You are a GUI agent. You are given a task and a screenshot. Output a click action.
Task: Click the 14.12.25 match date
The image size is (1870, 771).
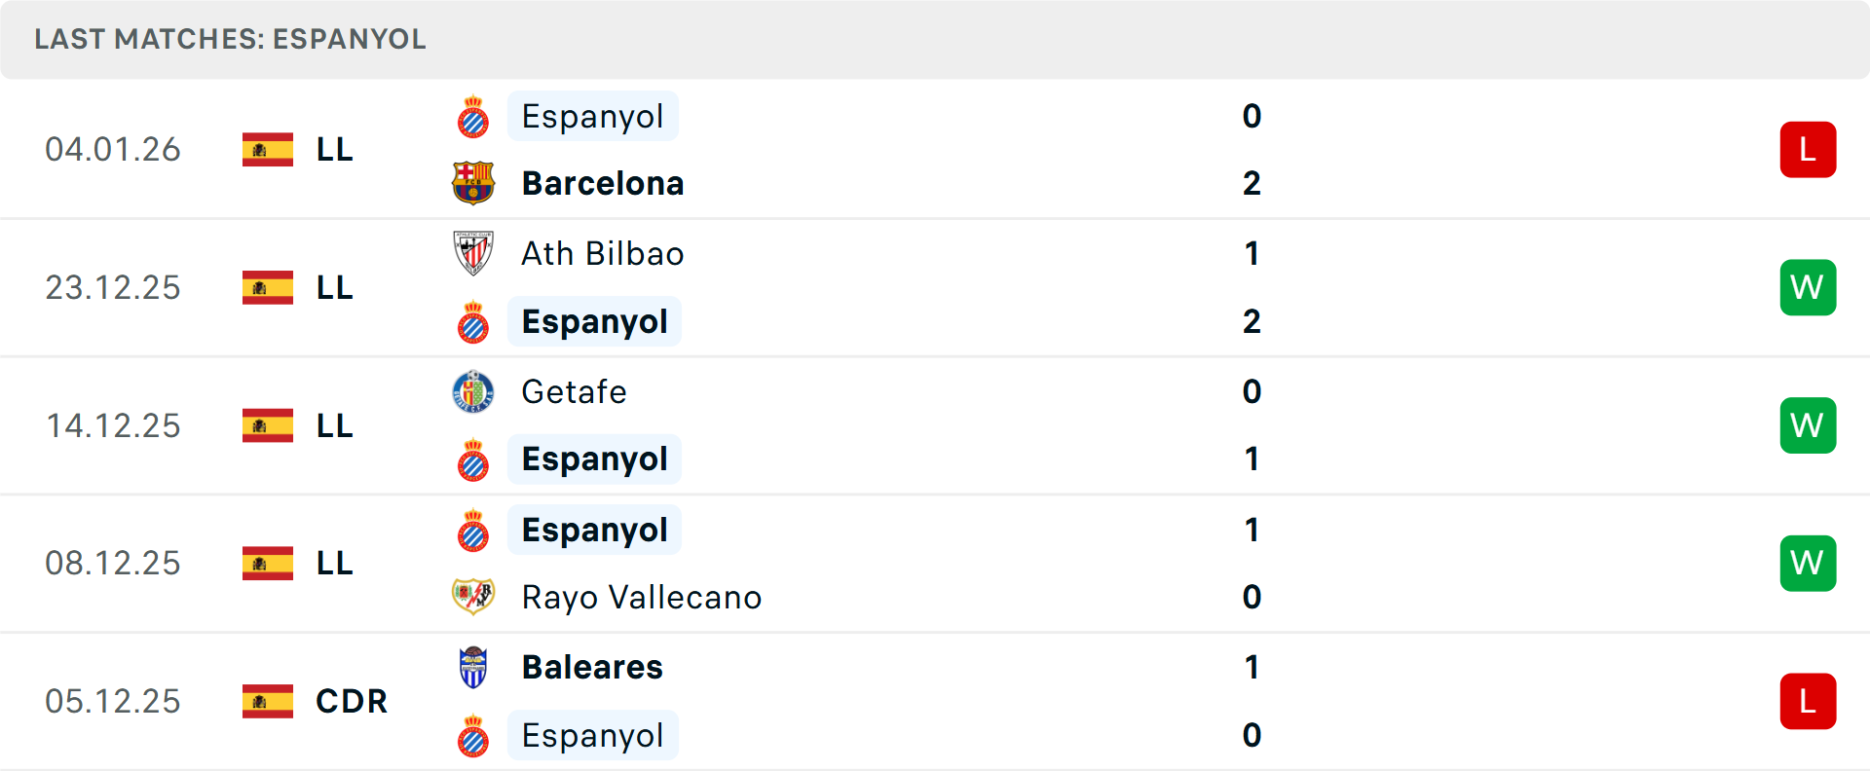click(113, 425)
